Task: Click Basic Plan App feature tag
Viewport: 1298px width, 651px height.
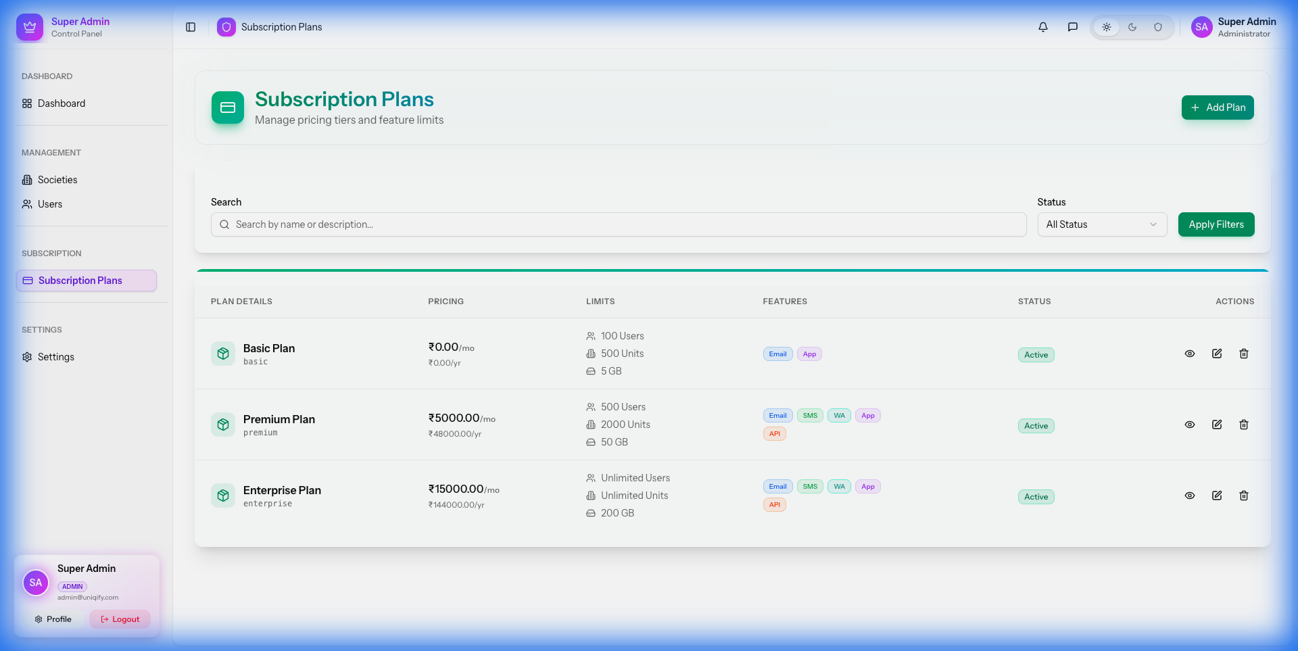Action: pyautogui.click(x=809, y=354)
